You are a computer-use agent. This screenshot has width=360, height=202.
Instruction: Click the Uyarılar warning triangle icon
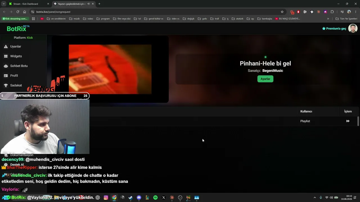pyautogui.click(x=6, y=47)
